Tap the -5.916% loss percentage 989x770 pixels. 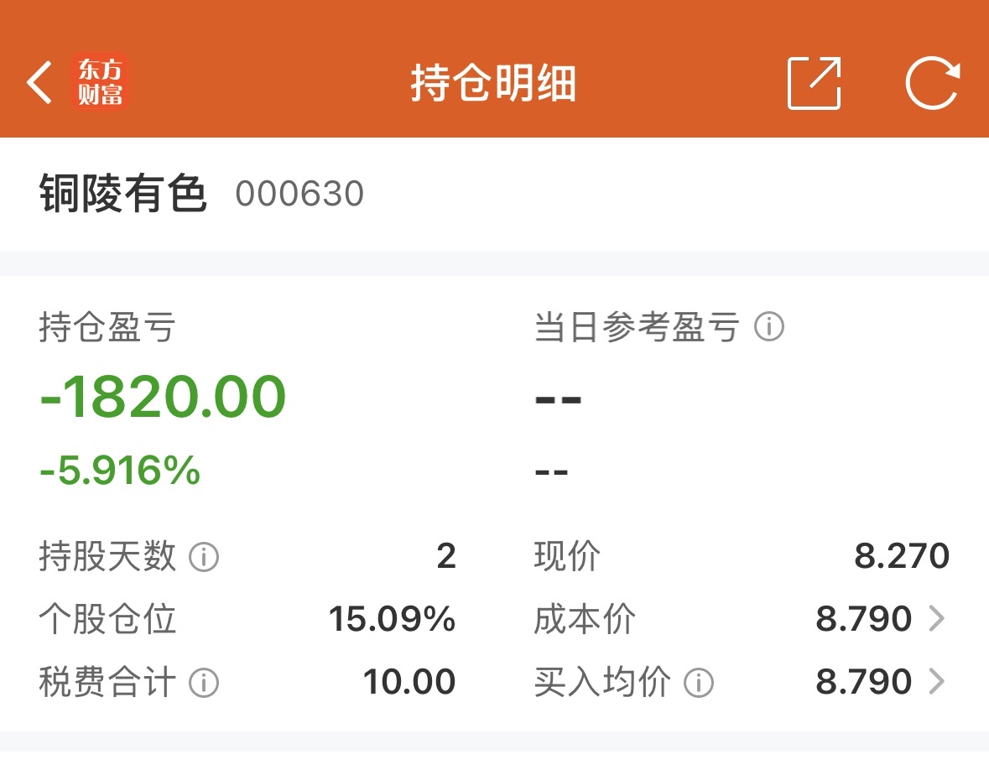120,471
